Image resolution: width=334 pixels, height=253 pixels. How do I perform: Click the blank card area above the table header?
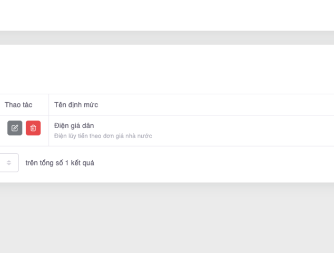[x=167, y=70]
